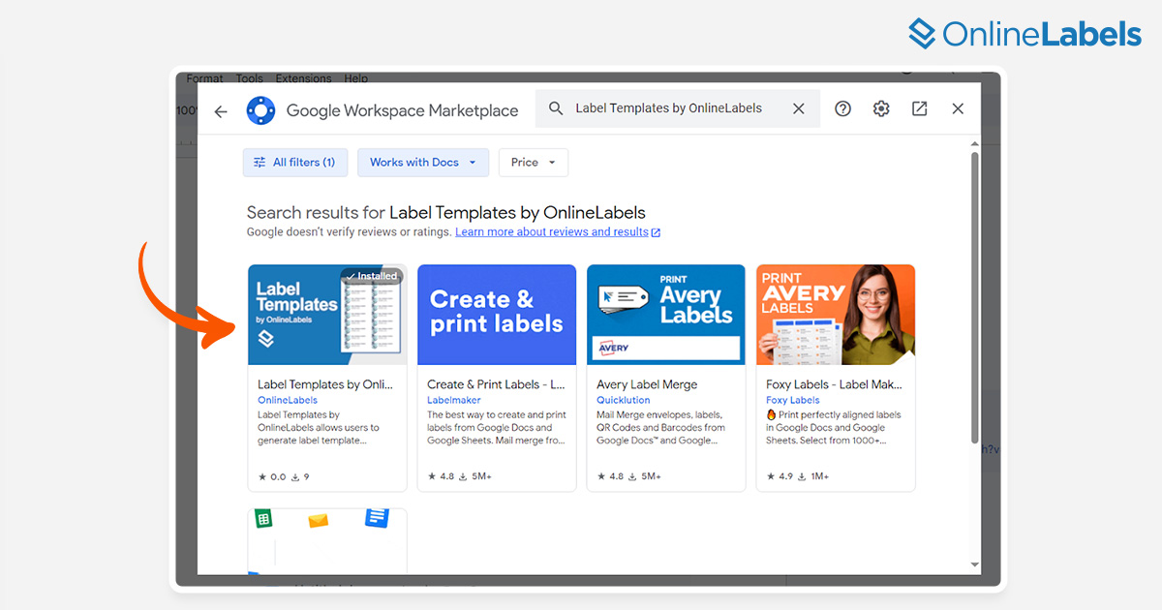
Task: Click the 0.0 rating on Label Templates card
Action: pyautogui.click(x=271, y=476)
